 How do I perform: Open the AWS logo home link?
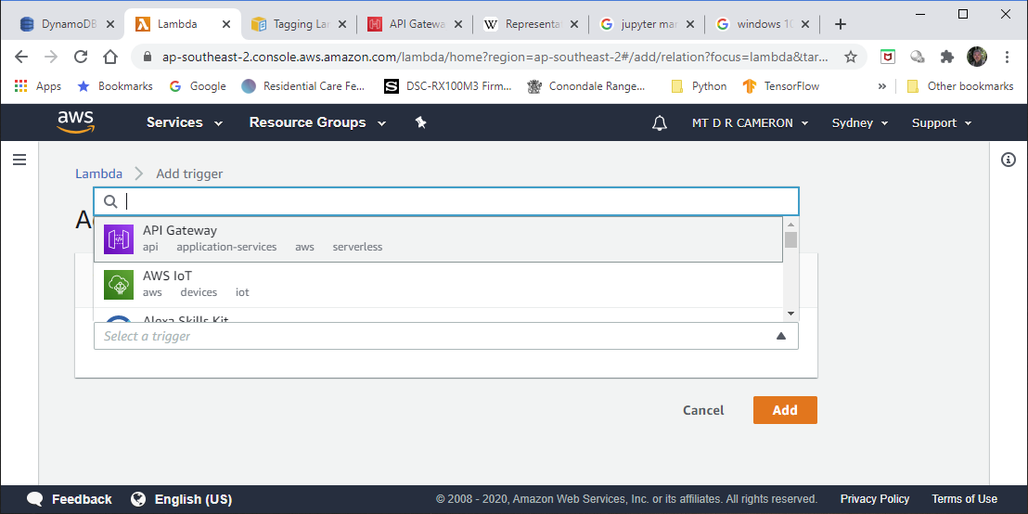[75, 122]
